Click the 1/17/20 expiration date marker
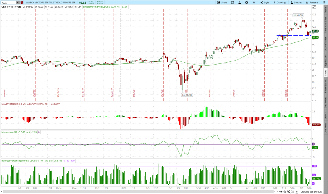The width and height of the screenshot is (328, 194). [x=134, y=93]
